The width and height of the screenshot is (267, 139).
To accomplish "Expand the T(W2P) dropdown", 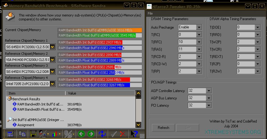I will [x=258, y=42].
